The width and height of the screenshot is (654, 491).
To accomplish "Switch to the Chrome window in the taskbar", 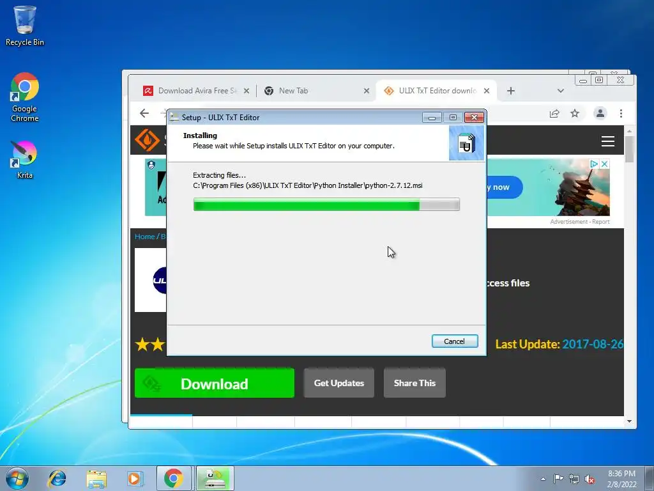I will pyautogui.click(x=174, y=478).
